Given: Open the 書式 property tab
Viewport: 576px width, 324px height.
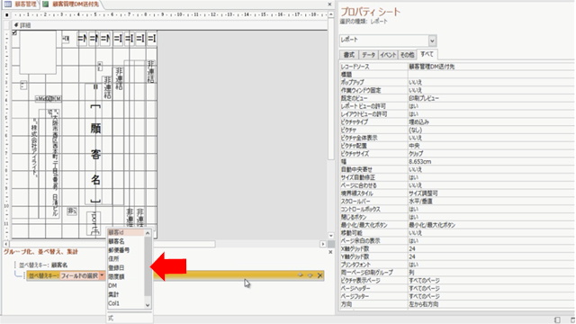Looking at the screenshot, I should click(348, 55).
